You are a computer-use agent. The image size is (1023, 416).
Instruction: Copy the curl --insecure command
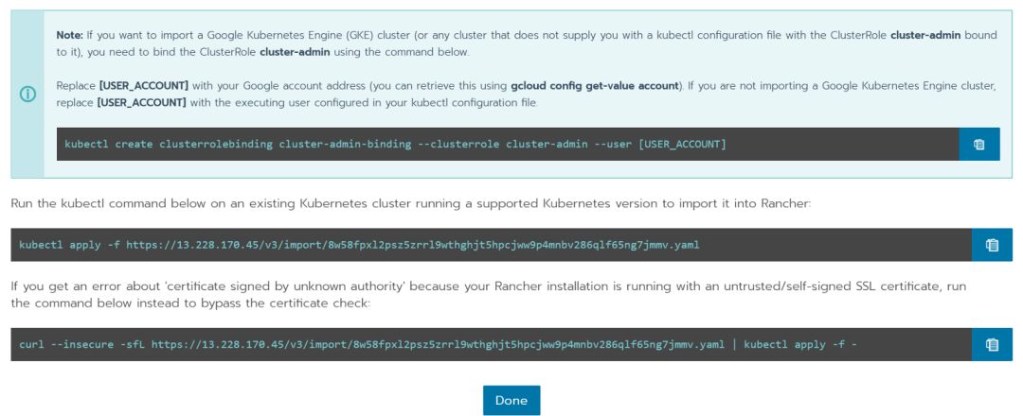coord(992,345)
